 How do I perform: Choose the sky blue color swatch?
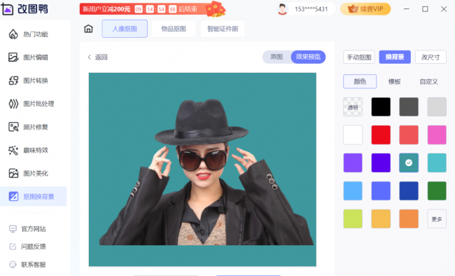pyautogui.click(x=353, y=191)
